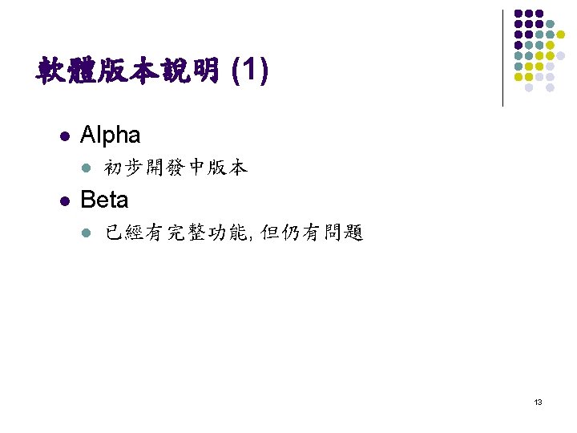Select the Alpha heading text
This screenshot has height=433, width=577.
[110, 135]
